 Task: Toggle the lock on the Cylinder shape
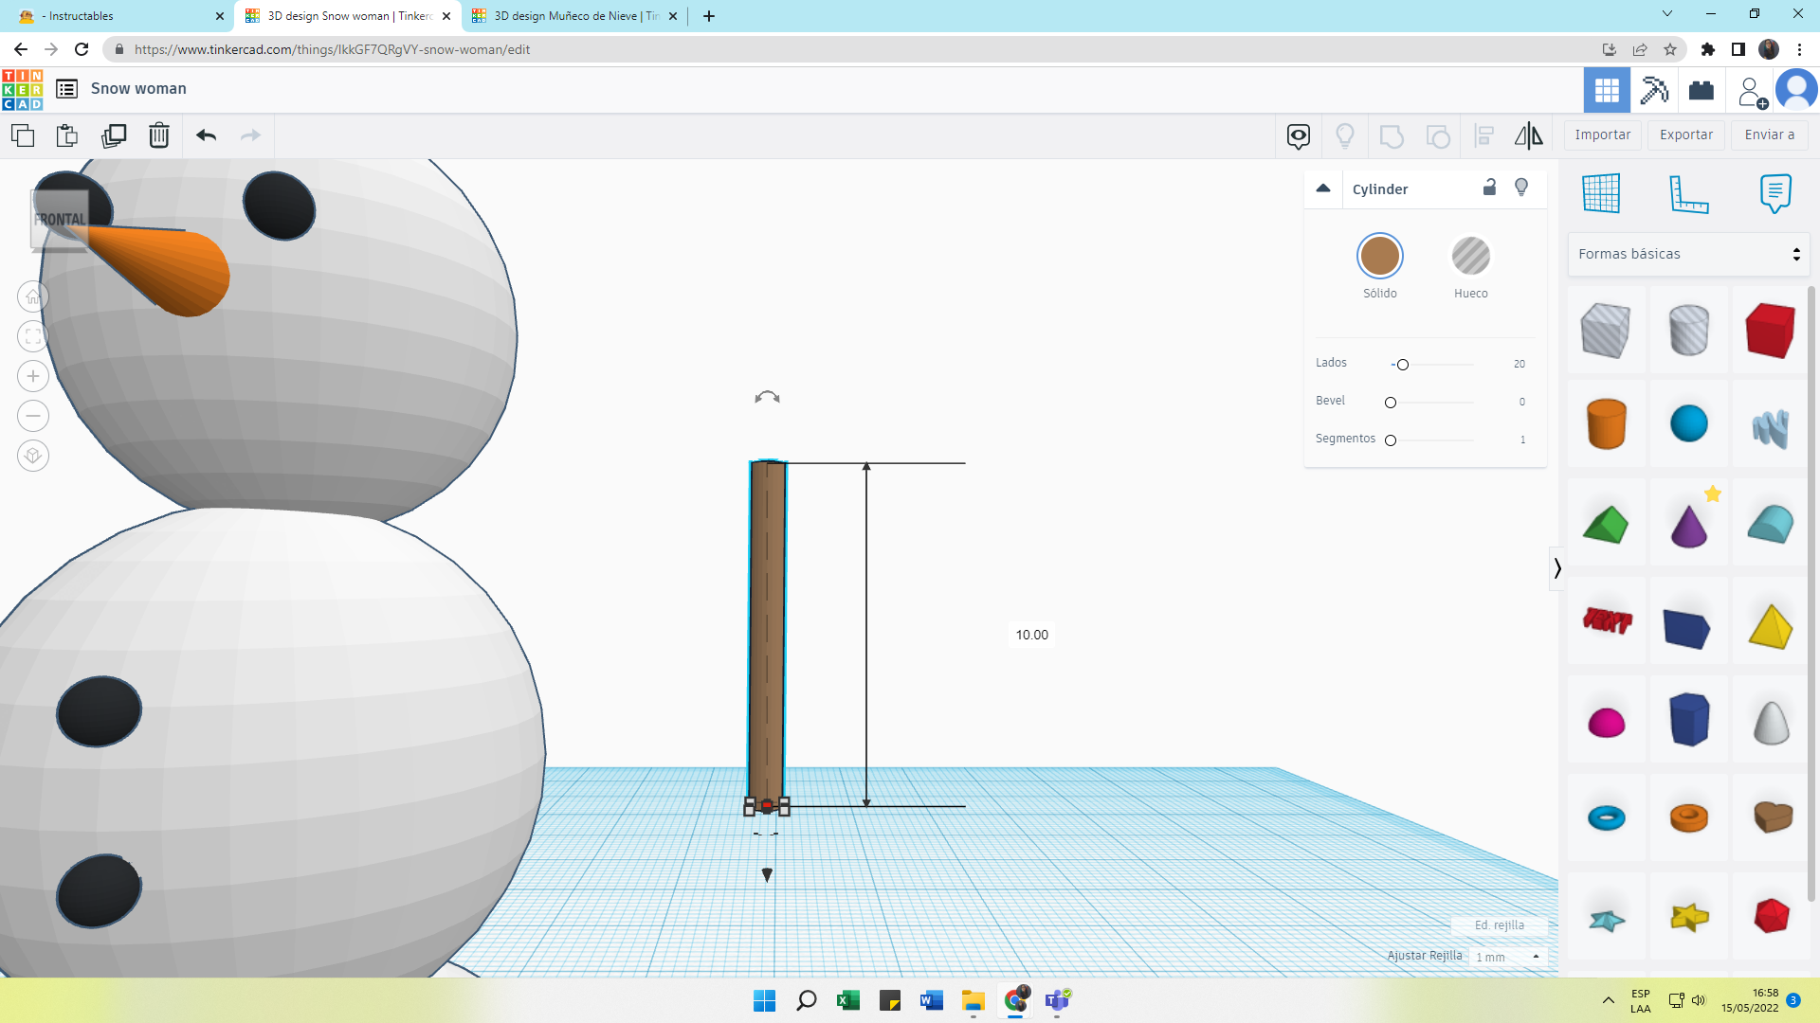coord(1489,188)
